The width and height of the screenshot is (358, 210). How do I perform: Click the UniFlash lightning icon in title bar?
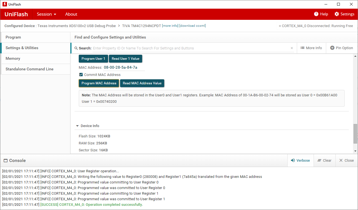(x=5, y=4)
